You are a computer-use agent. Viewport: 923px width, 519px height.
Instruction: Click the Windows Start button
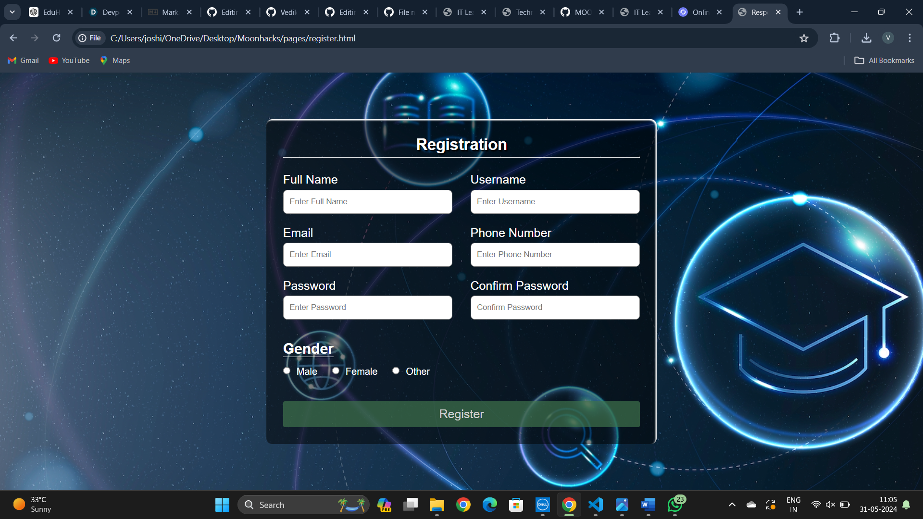pos(222,505)
